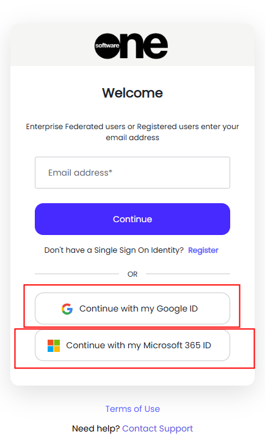Click the blue Continue button
The image size is (265, 448).
[132, 219]
